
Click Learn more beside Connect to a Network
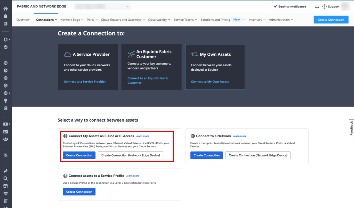point(239,136)
